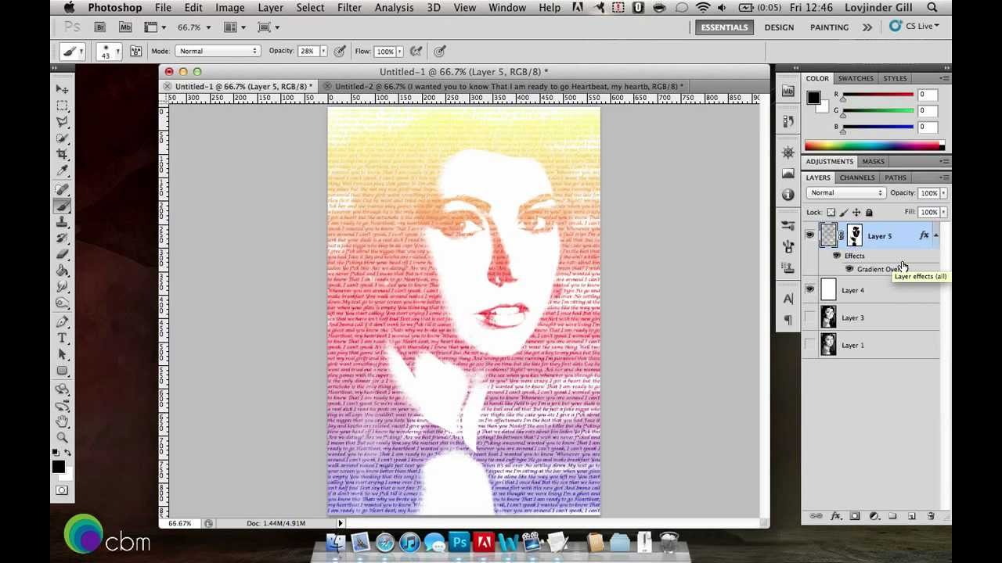Select the Move tool
The image size is (1002, 563).
click(x=62, y=89)
